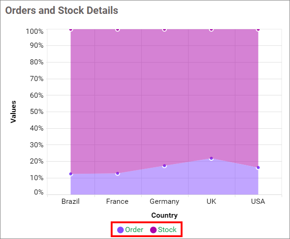
Task: Select the Order data point for UK
Action: (211, 158)
